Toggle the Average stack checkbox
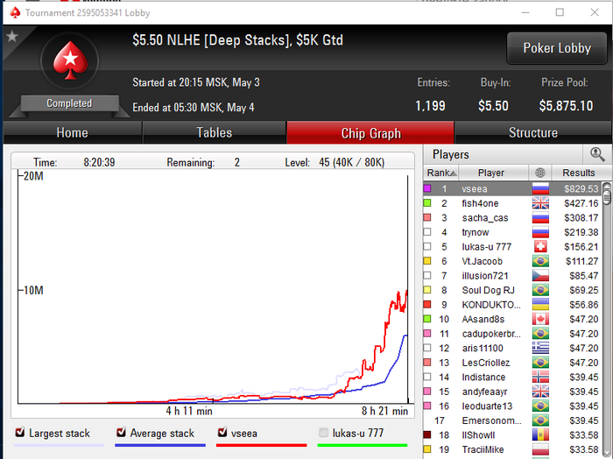The image size is (613, 459). [121, 433]
